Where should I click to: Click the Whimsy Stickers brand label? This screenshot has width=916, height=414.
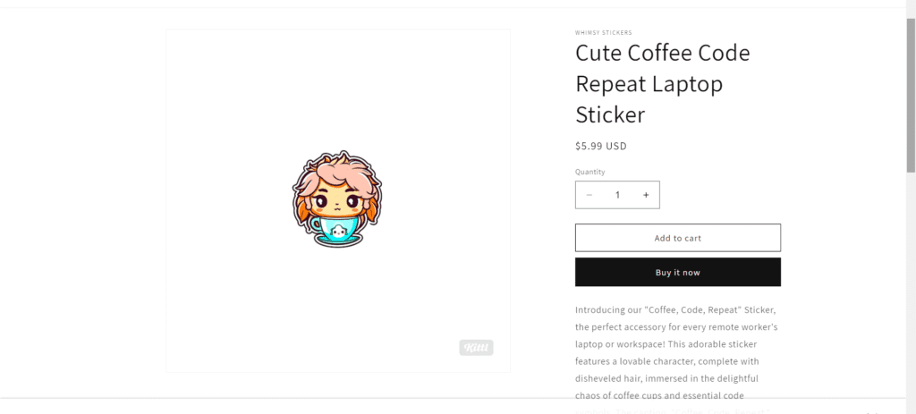click(x=604, y=33)
